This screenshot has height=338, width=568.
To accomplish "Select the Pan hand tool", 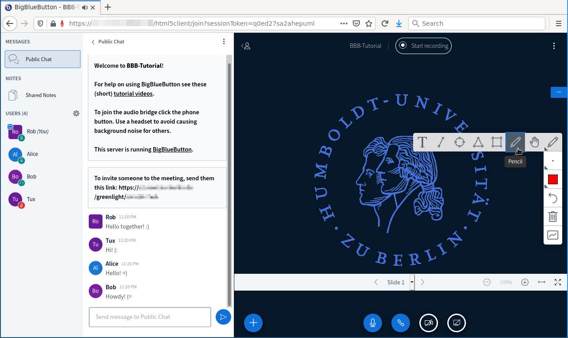I will point(534,142).
